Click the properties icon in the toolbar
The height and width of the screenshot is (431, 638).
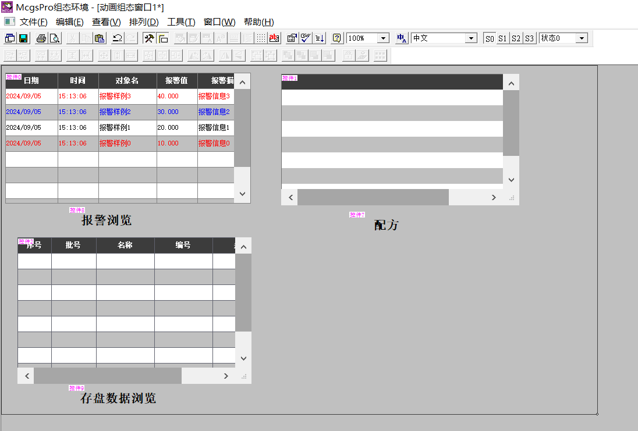coord(292,38)
